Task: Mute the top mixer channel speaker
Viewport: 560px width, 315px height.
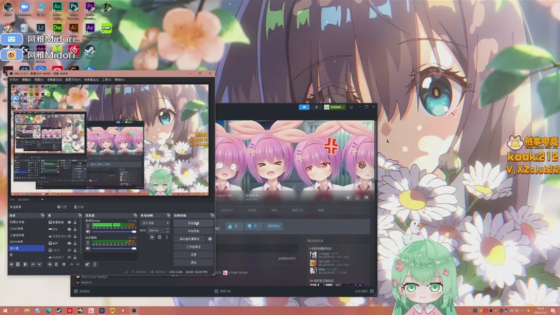Action: [x=88, y=232]
